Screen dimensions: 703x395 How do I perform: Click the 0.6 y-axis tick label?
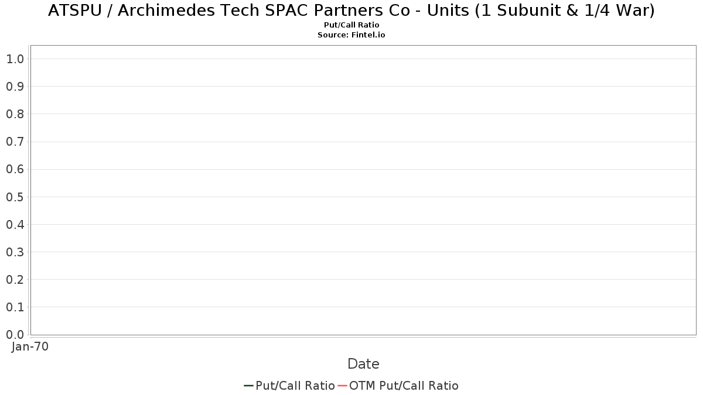[x=15, y=169]
